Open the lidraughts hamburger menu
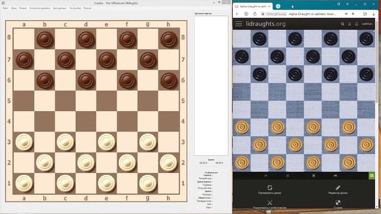 pyautogui.click(x=239, y=24)
